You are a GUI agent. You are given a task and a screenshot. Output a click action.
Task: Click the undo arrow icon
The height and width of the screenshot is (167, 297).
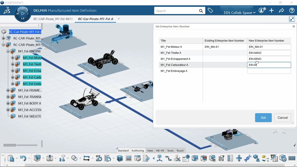[23, 158]
